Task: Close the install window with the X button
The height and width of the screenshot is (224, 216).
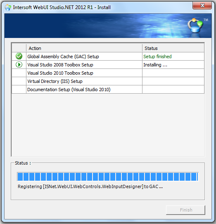Action: click(x=202, y=6)
